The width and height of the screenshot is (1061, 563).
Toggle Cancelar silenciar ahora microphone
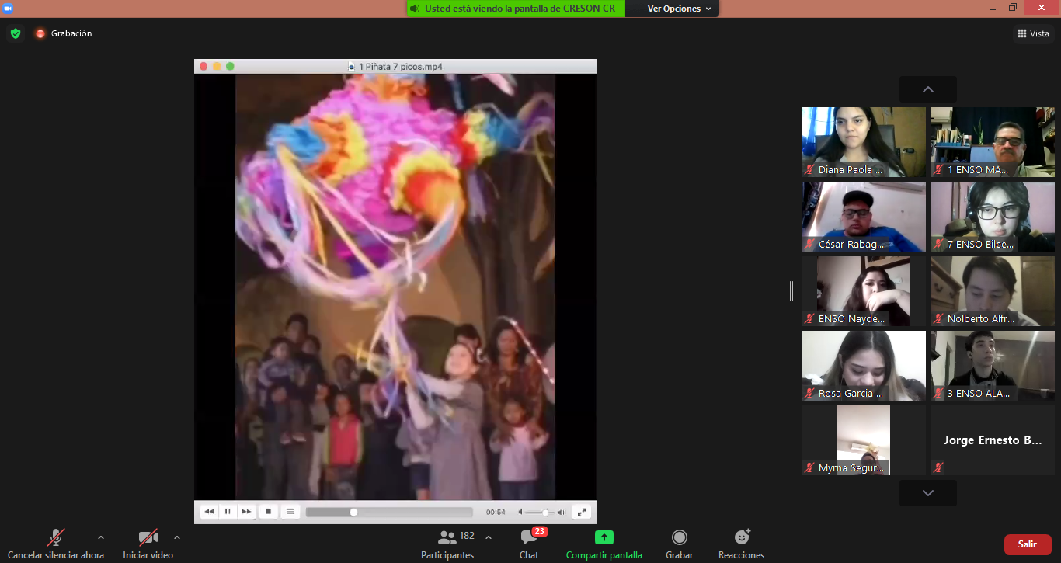[x=56, y=537]
